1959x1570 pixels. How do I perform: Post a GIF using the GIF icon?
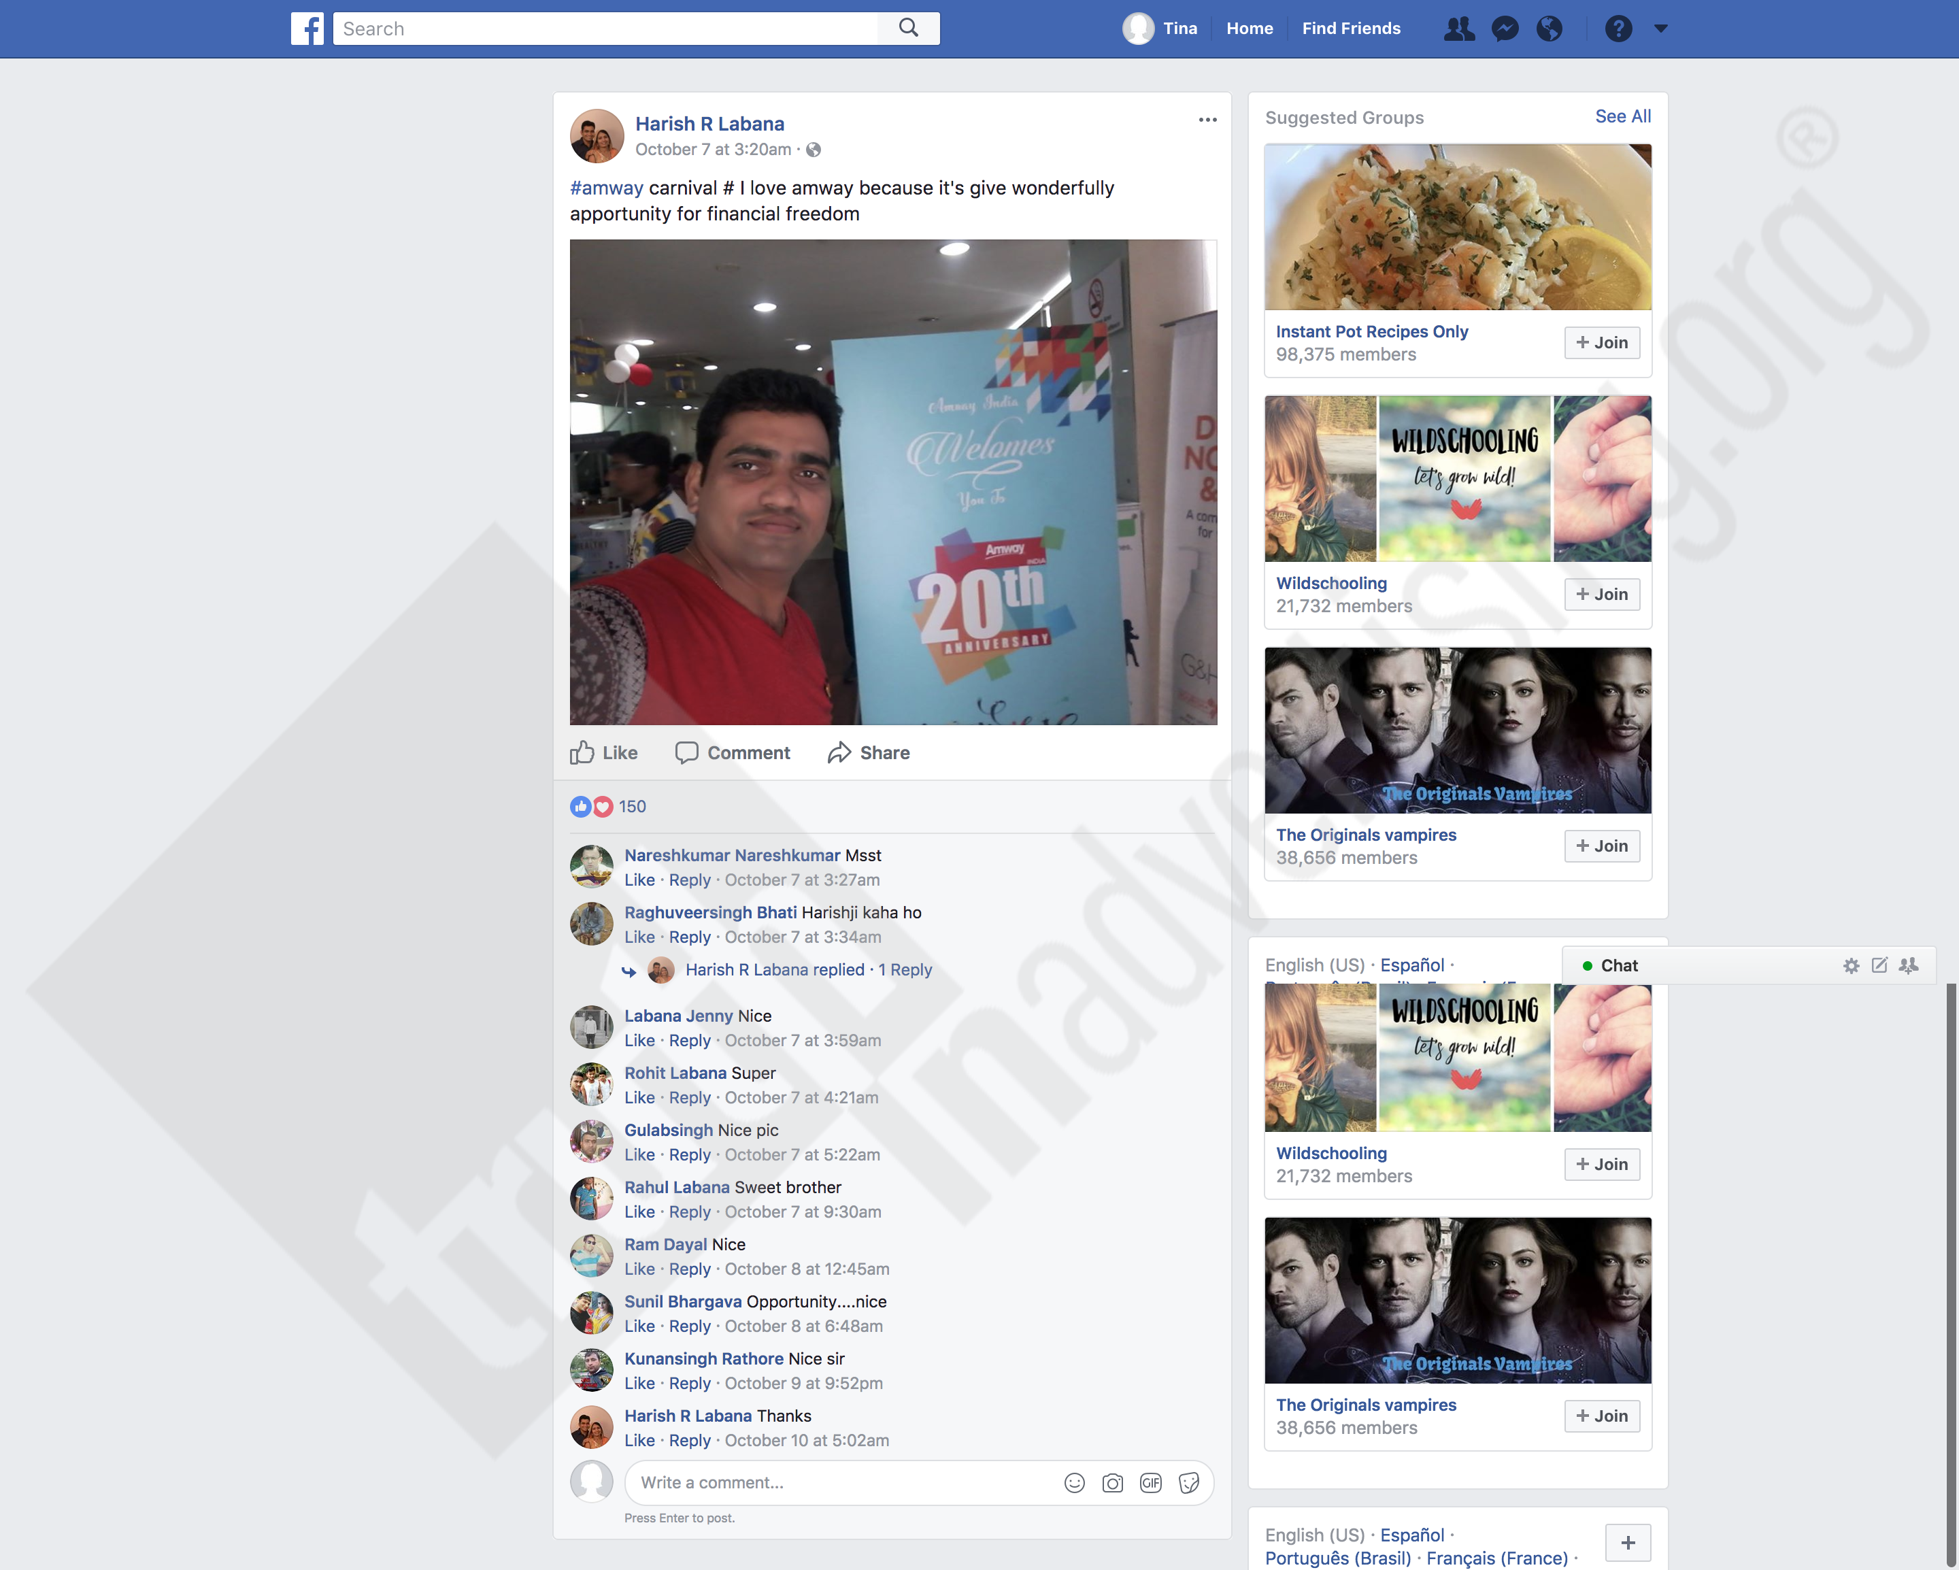click(1150, 1483)
